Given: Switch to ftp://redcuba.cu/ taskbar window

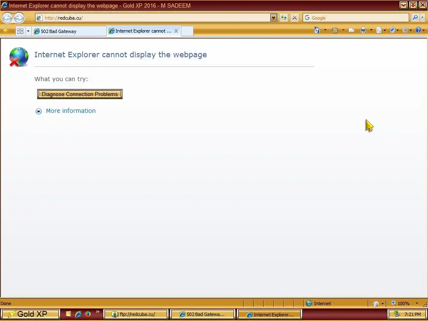Looking at the screenshot, I should tap(136, 314).
